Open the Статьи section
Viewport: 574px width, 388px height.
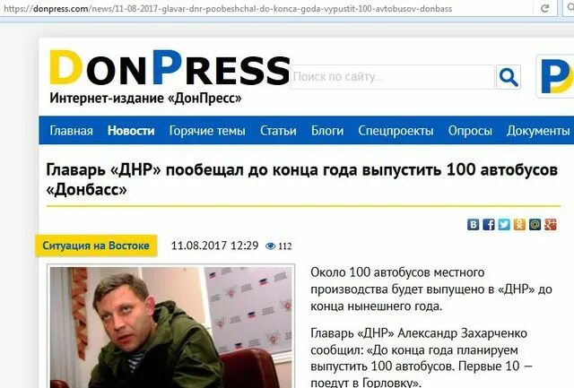(x=278, y=131)
